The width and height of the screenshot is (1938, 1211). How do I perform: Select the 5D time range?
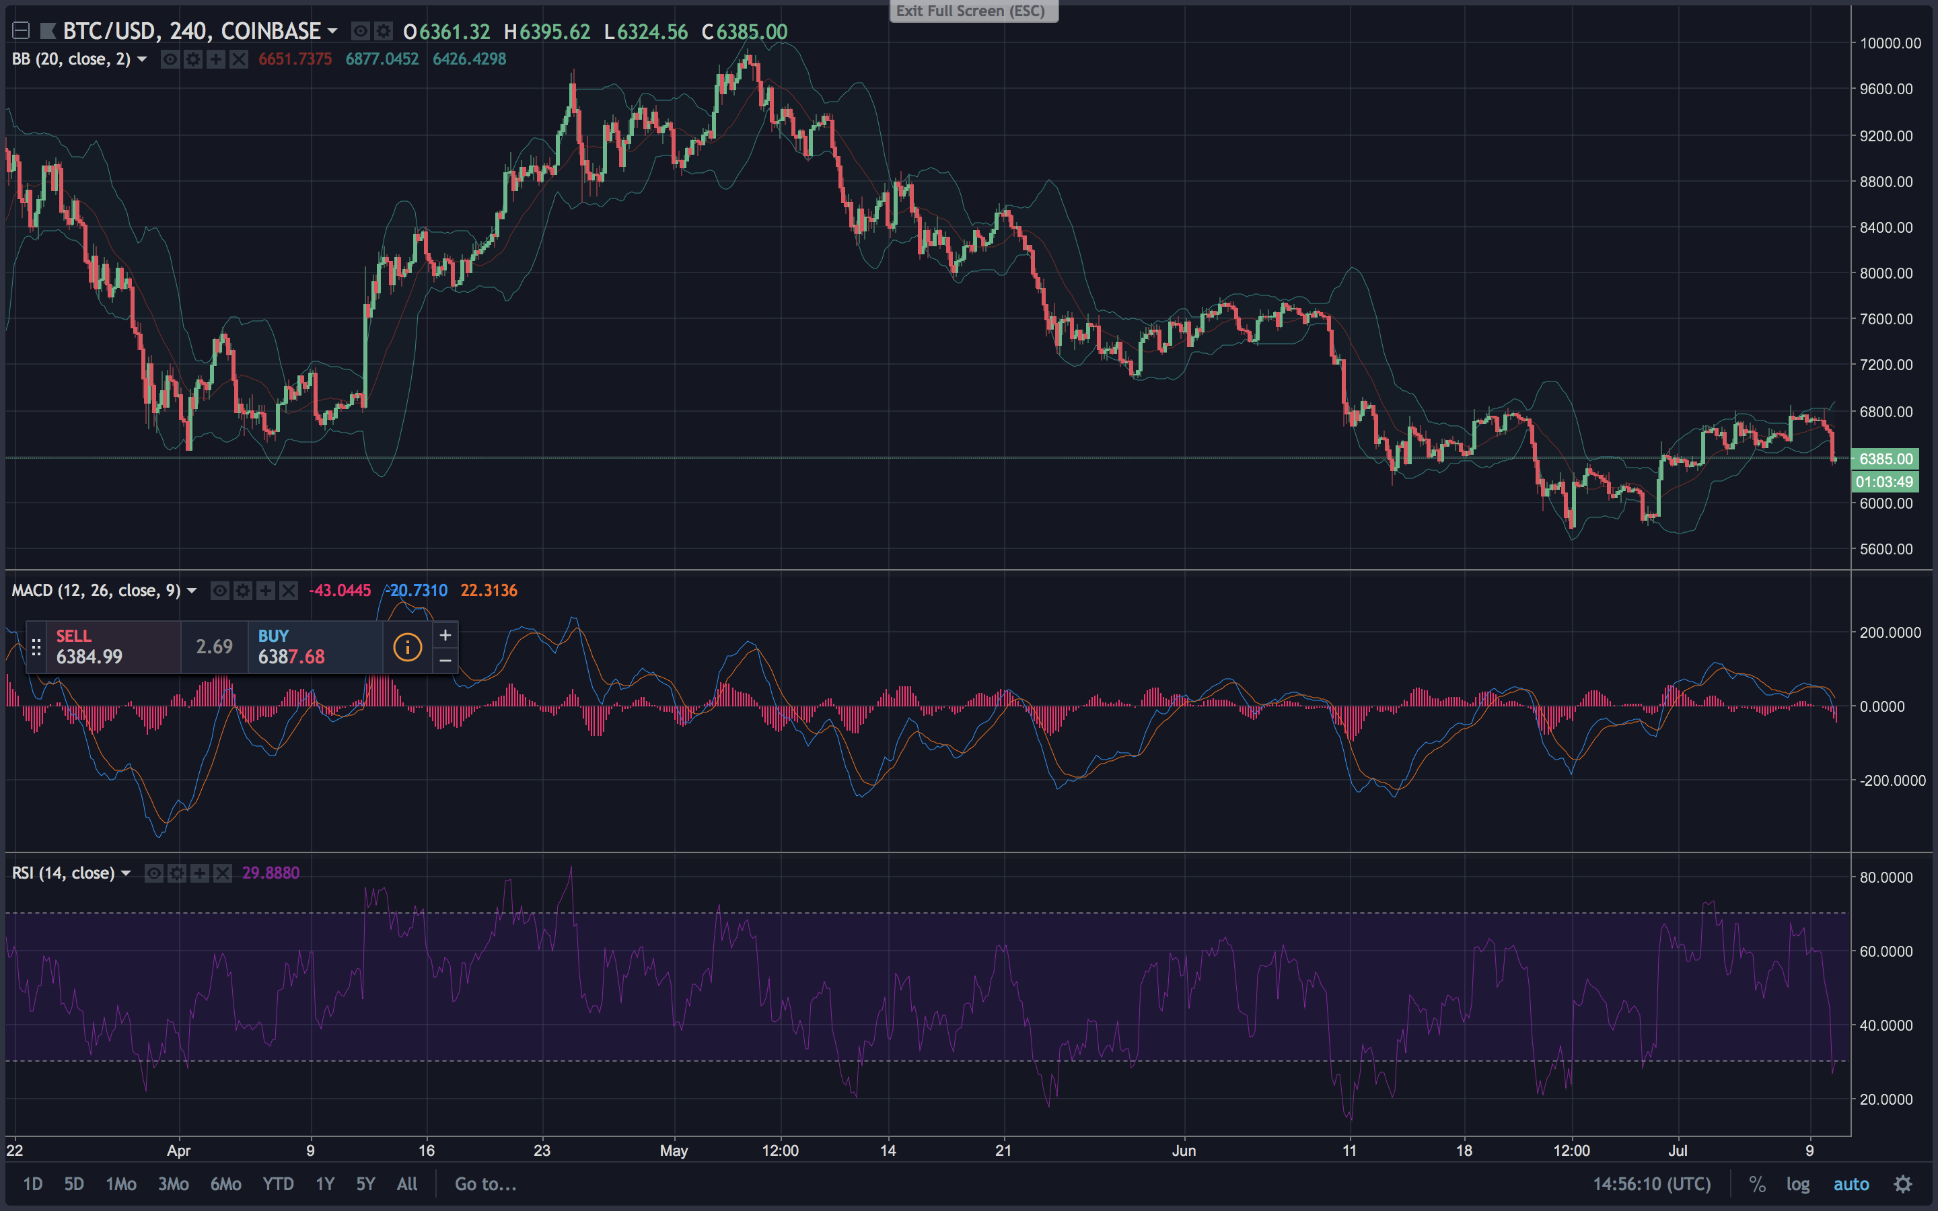pyautogui.click(x=73, y=1184)
